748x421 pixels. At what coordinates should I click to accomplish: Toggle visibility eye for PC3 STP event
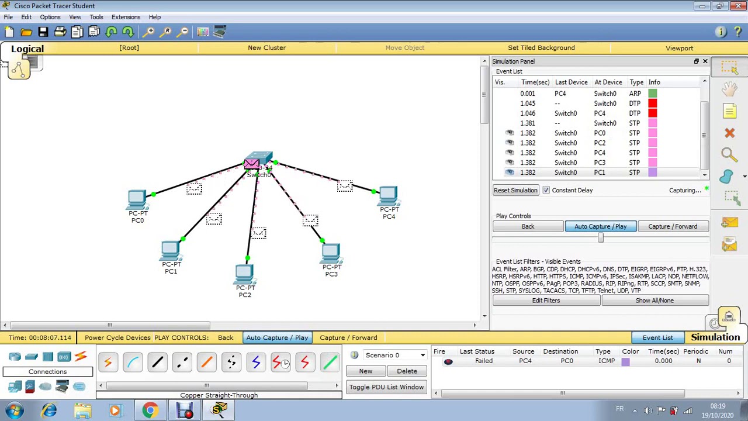click(x=510, y=163)
